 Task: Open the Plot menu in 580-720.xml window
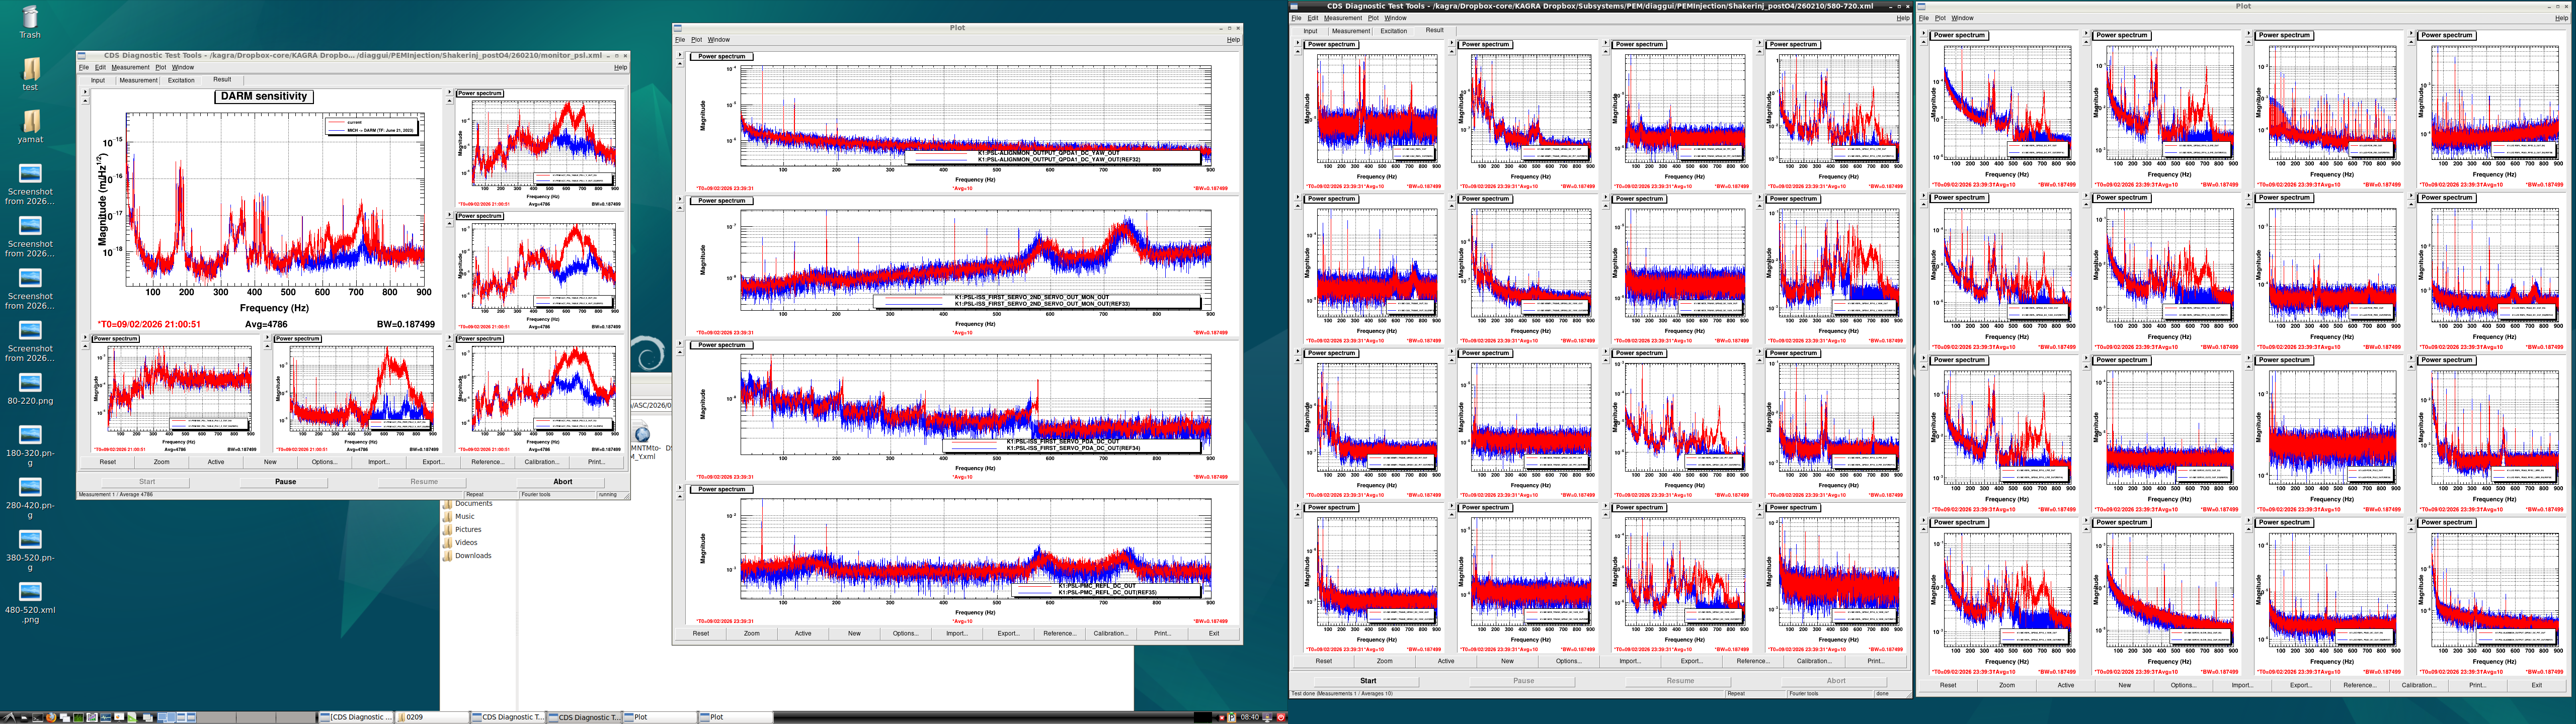[x=1373, y=18]
